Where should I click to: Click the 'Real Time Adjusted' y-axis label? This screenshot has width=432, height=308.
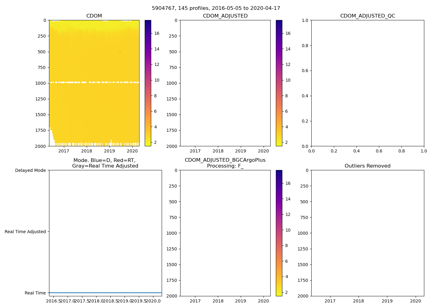pos(25,232)
